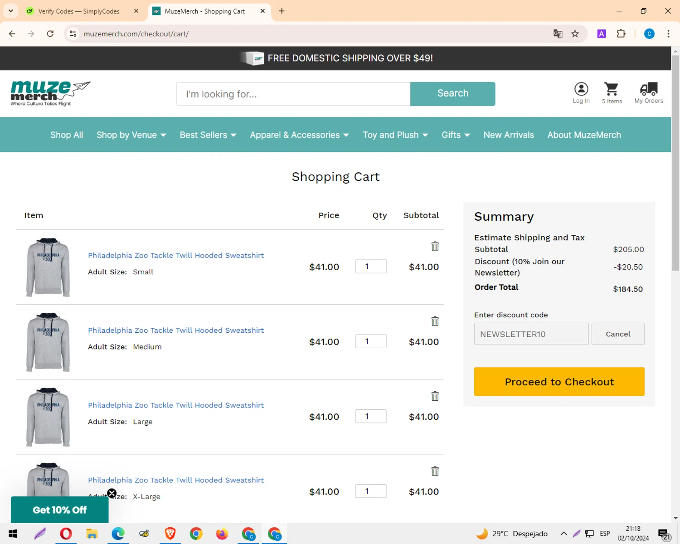Open the Log In account icon

click(581, 93)
